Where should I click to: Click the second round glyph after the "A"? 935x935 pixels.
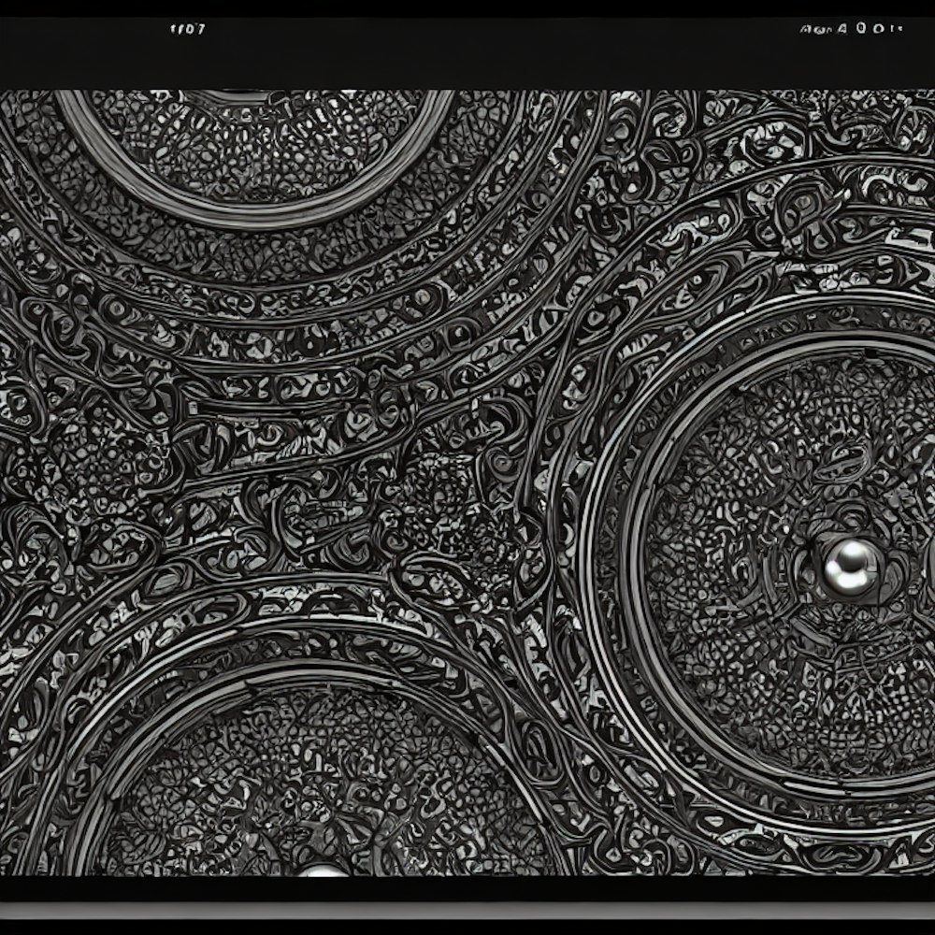pos(878,28)
